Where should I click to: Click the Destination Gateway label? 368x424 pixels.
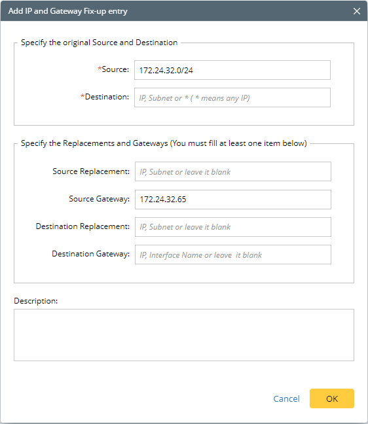click(90, 254)
